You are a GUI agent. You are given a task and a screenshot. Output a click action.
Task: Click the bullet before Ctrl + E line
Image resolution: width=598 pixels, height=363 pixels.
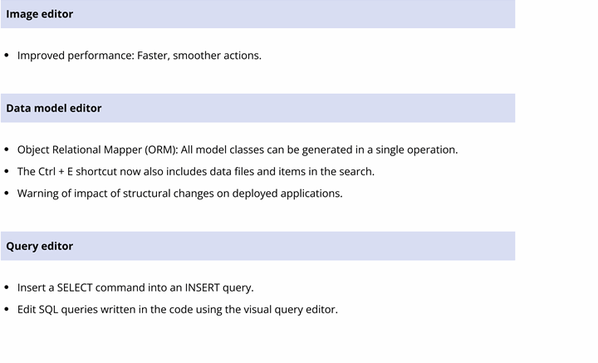click(7, 172)
